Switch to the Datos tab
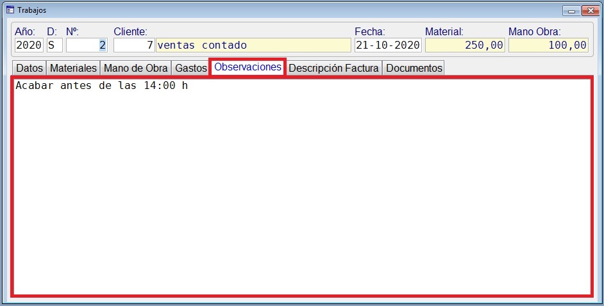The width and height of the screenshot is (604, 306). [x=29, y=68]
